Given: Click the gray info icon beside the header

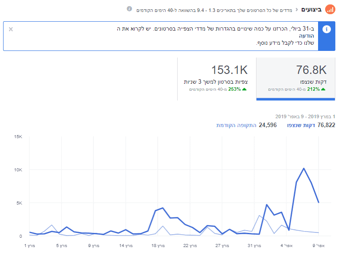Looking at the screenshot, I should point(129,9).
